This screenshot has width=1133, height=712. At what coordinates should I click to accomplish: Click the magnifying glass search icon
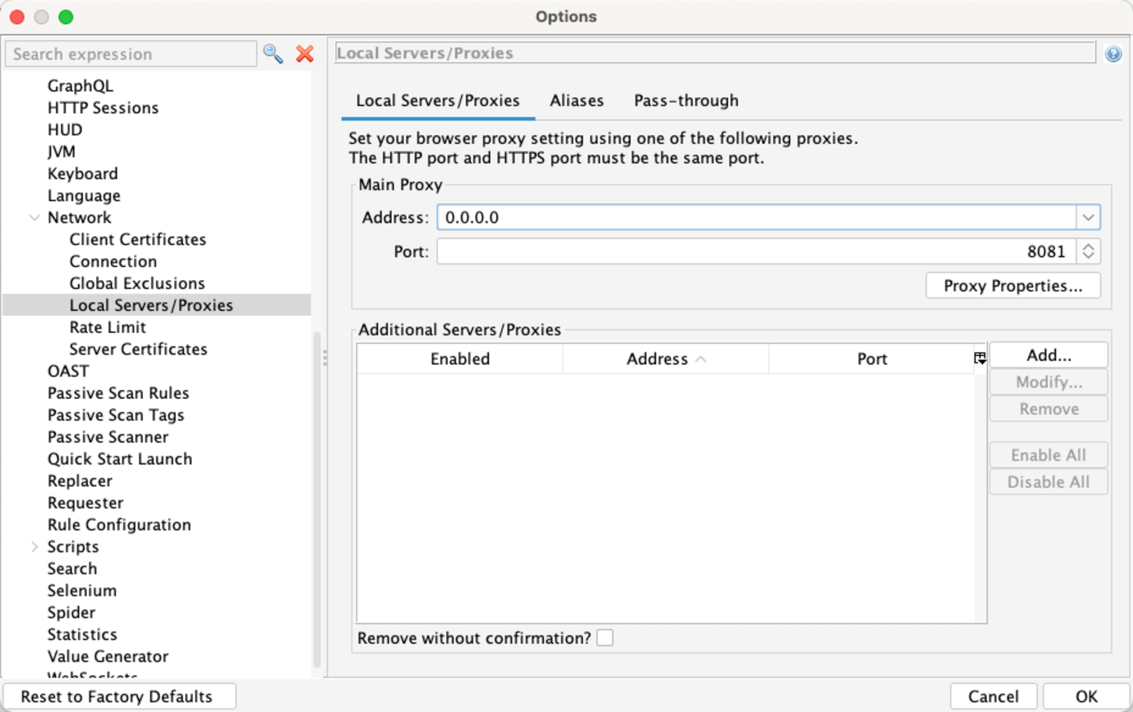[x=273, y=54]
